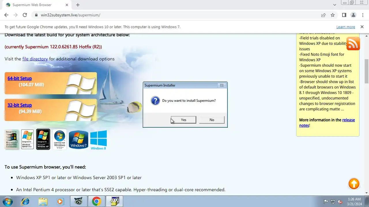Click Yes in the Supermium Installer dialog
The height and width of the screenshot is (207, 369).
coord(184,120)
